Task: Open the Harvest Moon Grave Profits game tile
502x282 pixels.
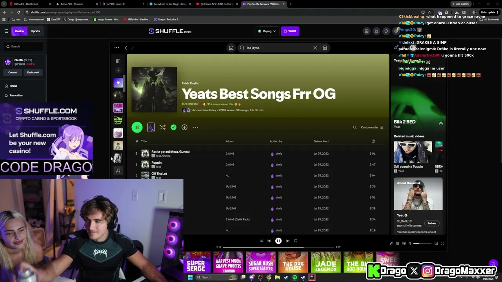Action: [228, 262]
